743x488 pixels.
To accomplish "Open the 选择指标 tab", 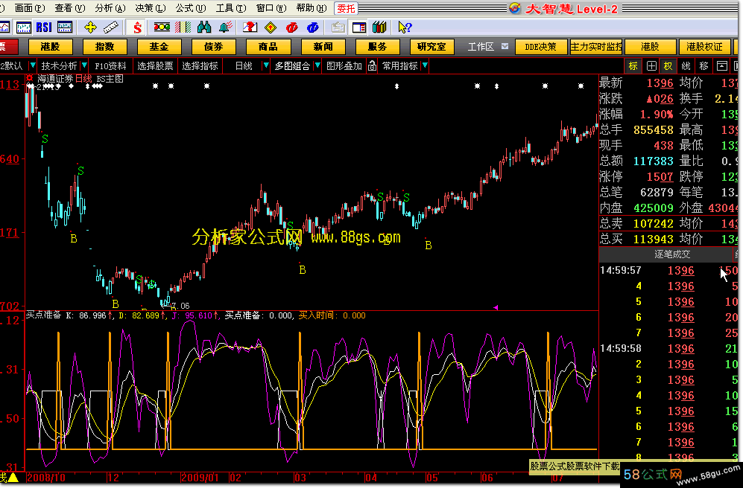I will tap(200, 65).
